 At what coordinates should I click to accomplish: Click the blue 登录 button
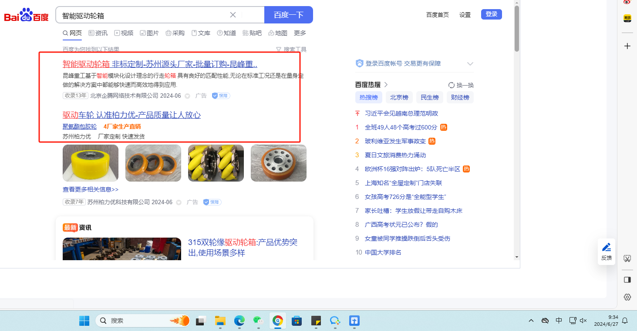[x=492, y=14]
